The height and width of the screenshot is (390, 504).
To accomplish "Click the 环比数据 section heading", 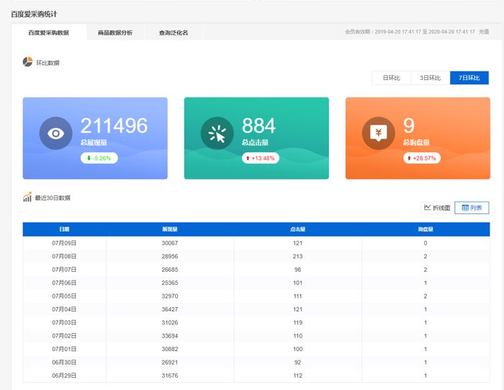I will 48,63.
